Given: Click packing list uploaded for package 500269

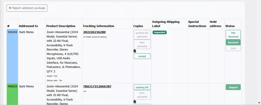Looking at the screenshot, I should pos(142,35).
